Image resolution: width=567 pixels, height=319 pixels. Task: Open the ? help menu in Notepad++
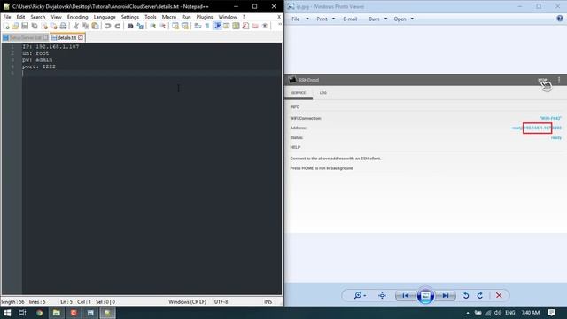click(x=244, y=17)
